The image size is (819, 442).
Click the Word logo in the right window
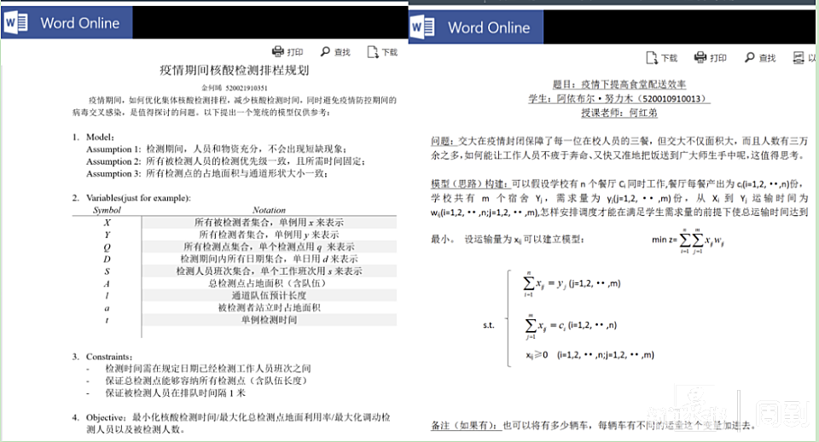pyautogui.click(x=424, y=27)
